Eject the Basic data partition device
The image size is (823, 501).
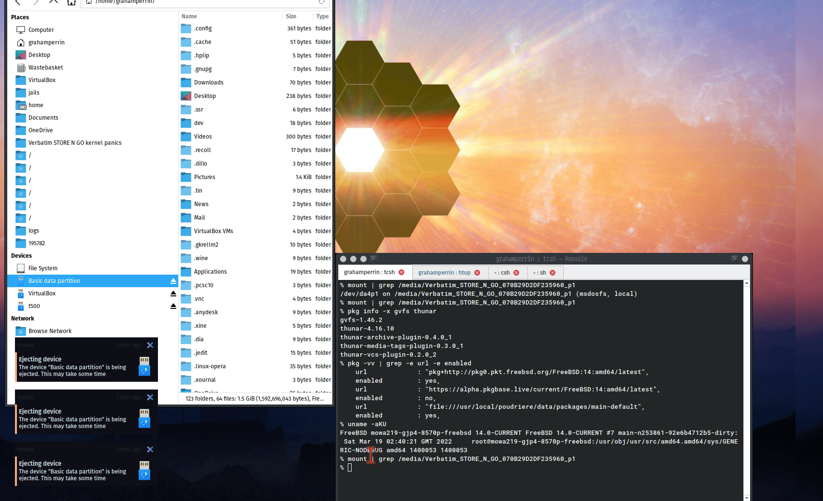[173, 281]
